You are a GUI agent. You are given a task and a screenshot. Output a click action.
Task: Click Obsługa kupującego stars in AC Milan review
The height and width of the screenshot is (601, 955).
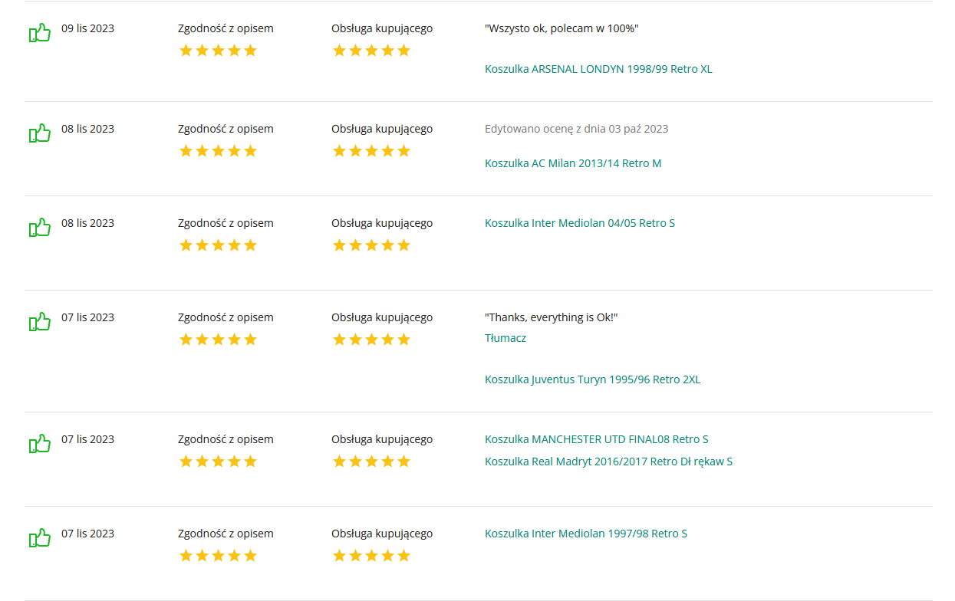371,151
